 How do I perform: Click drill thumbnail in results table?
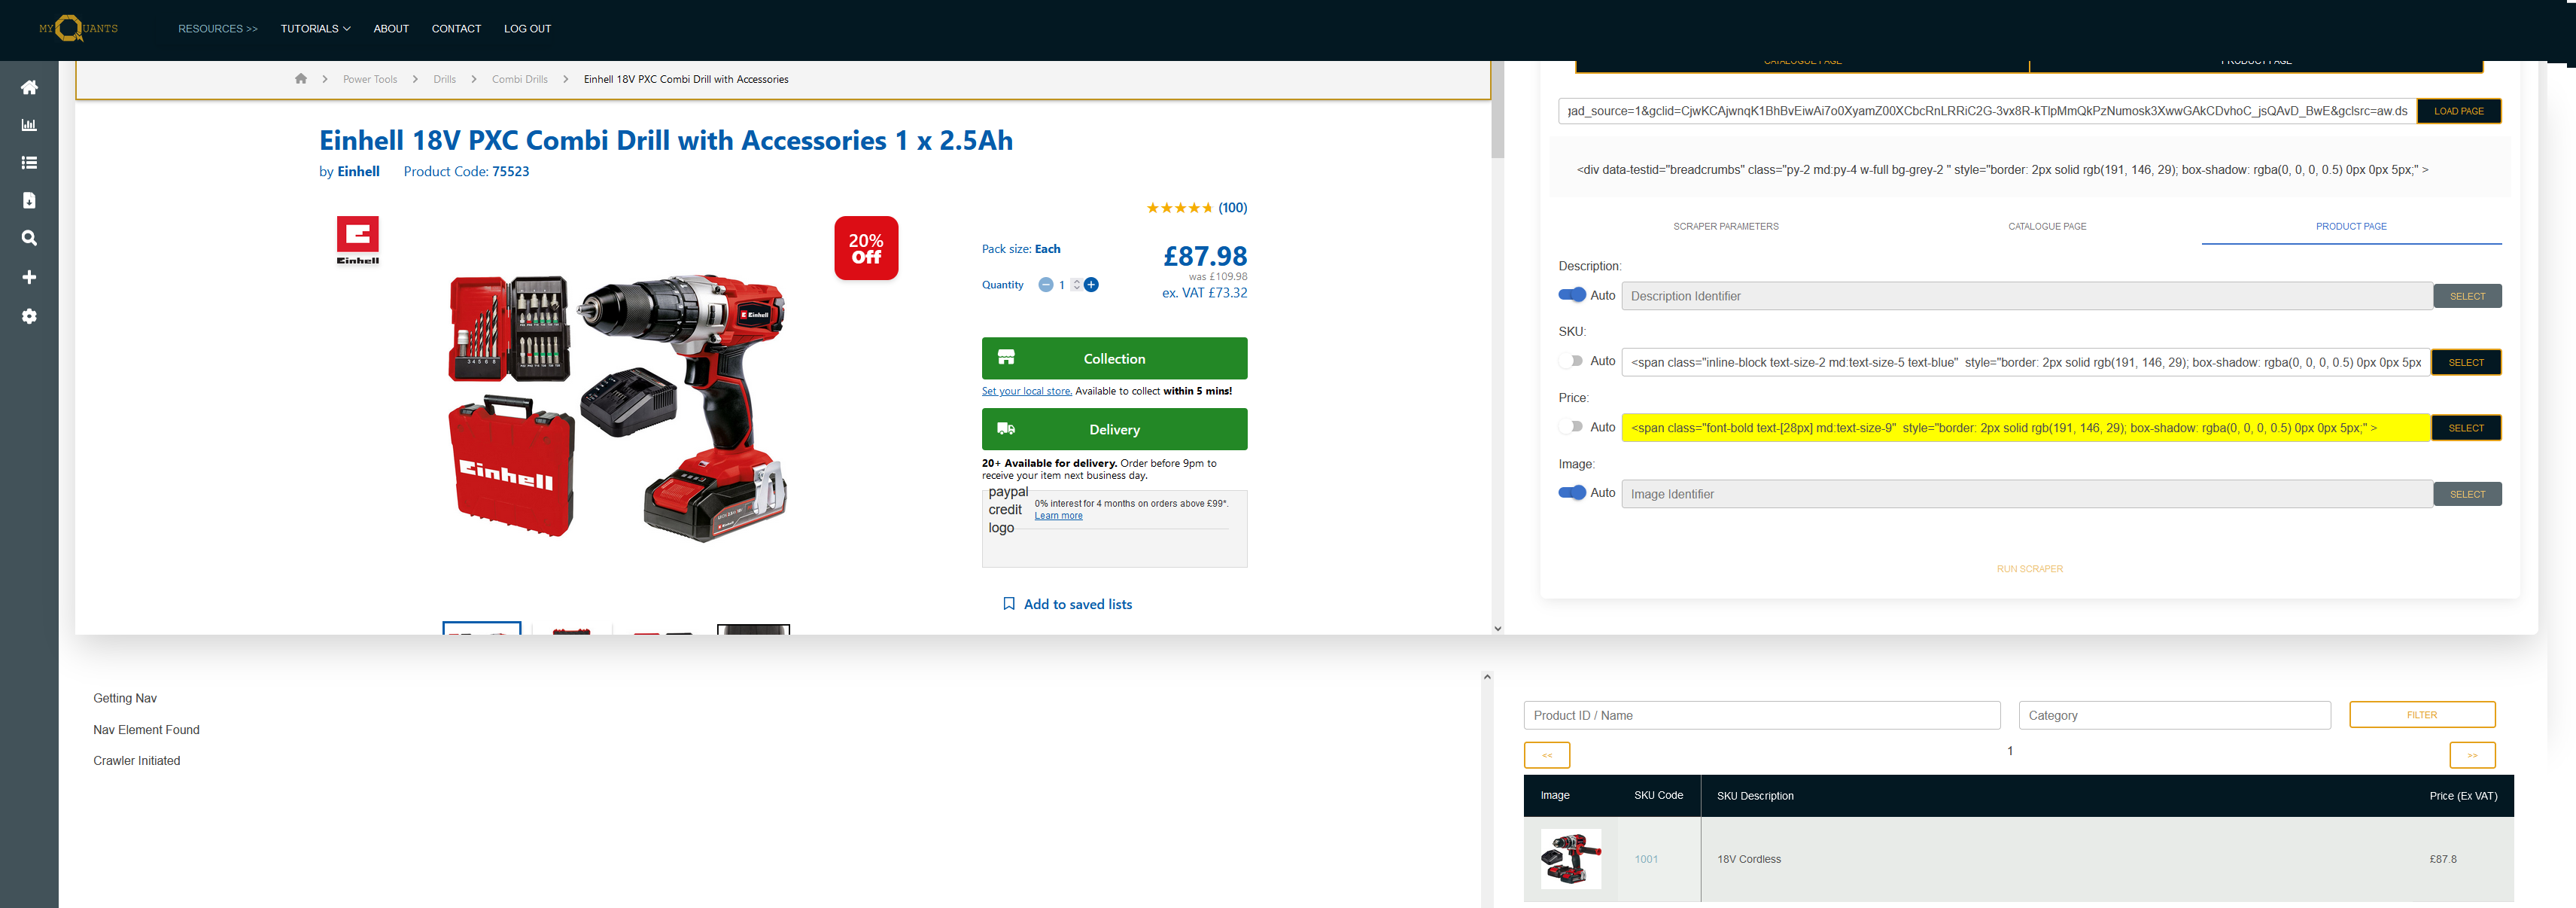pyautogui.click(x=1570, y=859)
